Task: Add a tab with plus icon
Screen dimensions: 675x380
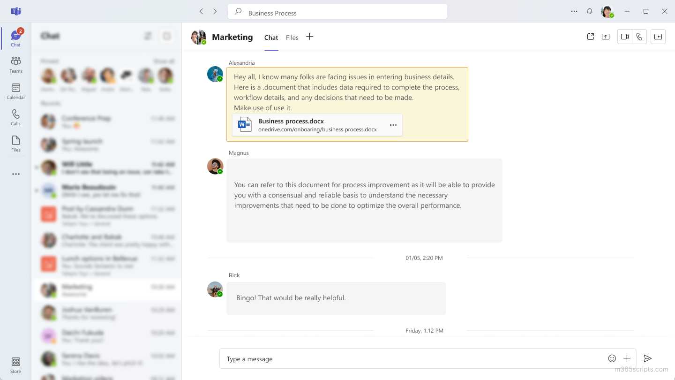Action: 309,37
